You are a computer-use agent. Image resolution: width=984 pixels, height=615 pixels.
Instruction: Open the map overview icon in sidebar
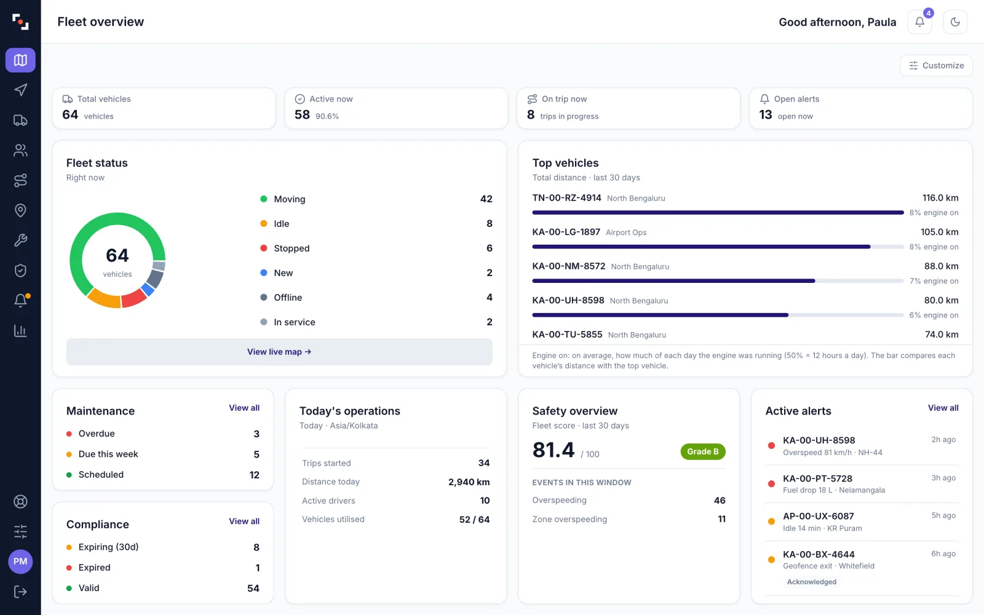(20, 60)
